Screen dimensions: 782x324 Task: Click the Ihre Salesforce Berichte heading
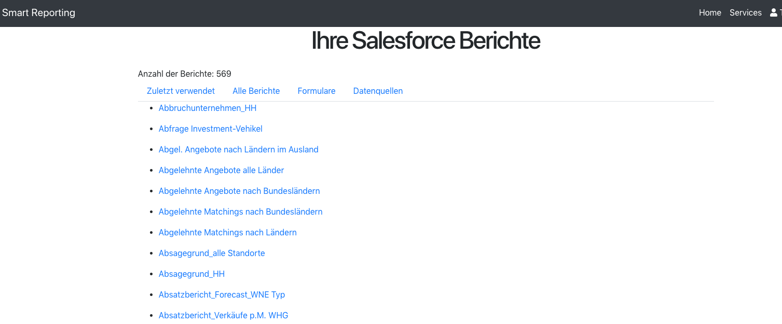pos(426,40)
